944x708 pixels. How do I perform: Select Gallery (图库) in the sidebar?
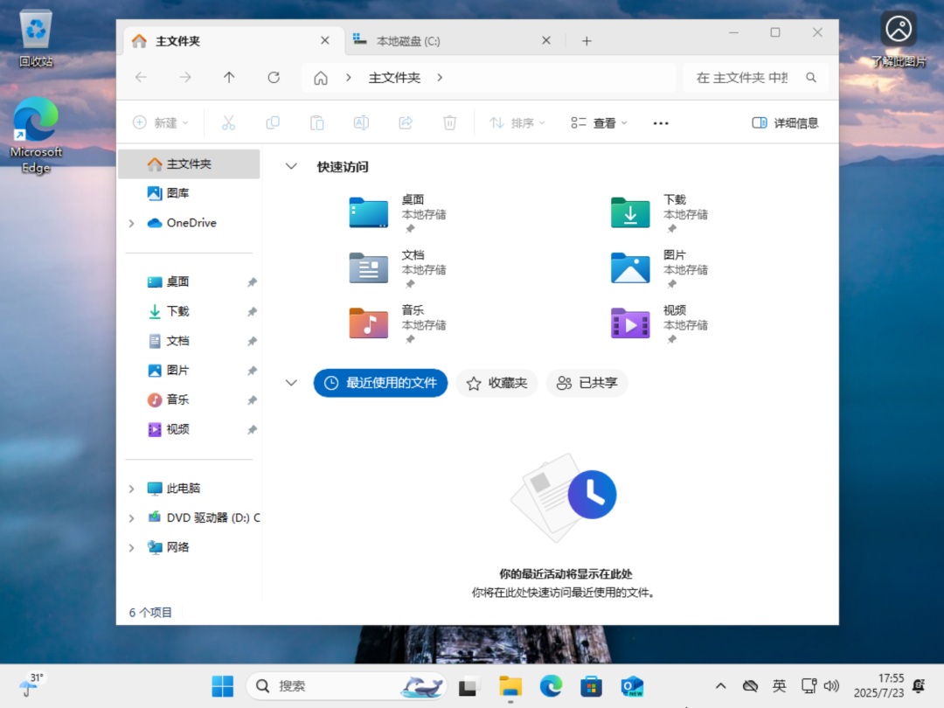click(x=177, y=193)
